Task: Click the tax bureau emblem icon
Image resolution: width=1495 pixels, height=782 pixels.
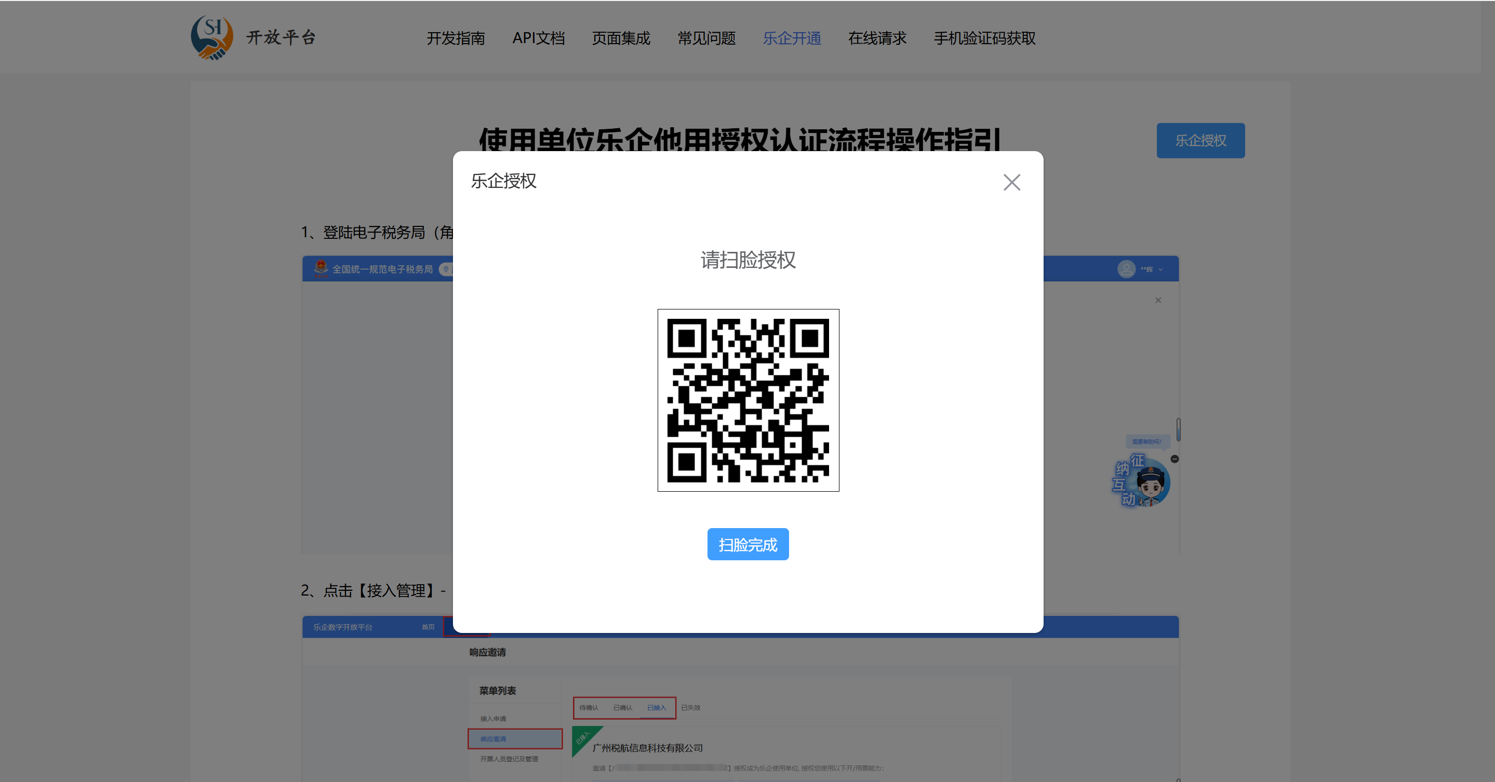Action: pos(321,268)
